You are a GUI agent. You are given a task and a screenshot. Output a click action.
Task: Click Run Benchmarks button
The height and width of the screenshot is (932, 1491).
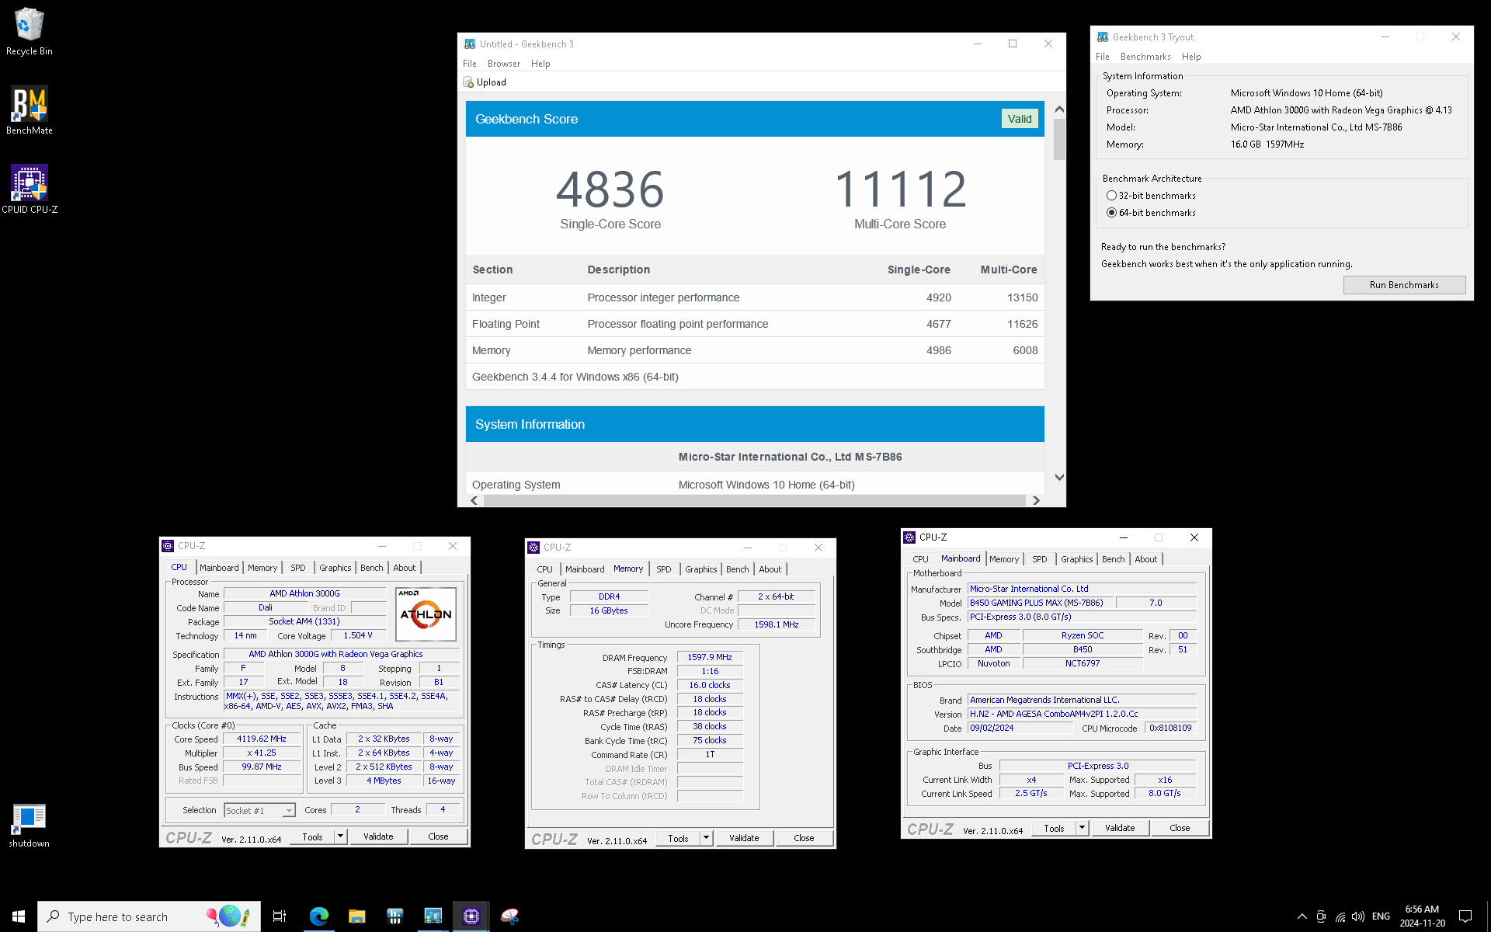(1404, 285)
